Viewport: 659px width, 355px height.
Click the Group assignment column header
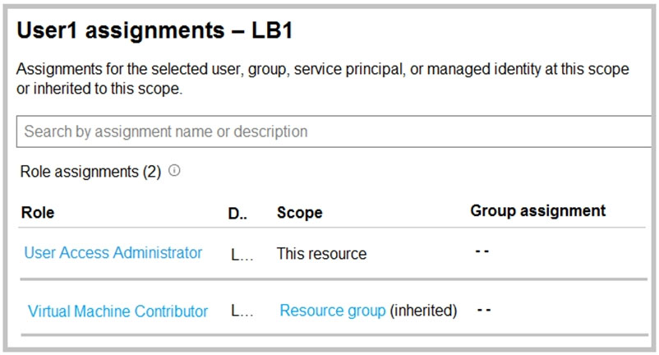tap(537, 211)
